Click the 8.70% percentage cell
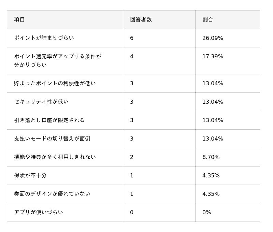 click(211, 157)
